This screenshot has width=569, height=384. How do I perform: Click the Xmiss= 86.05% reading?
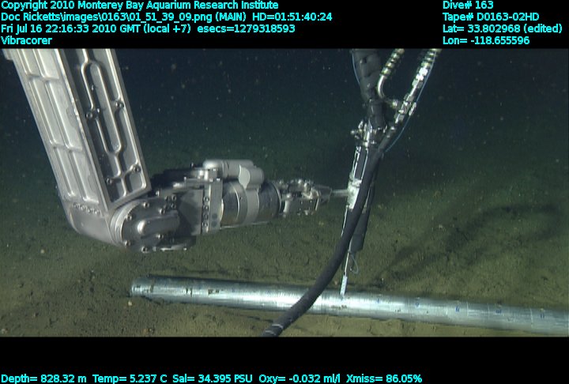(384, 378)
